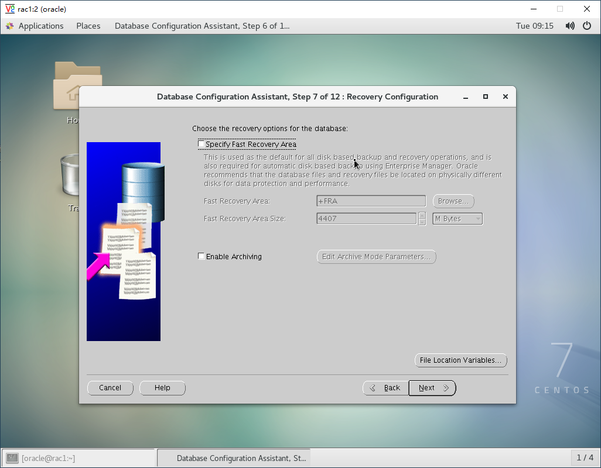Open Help for Recovery Configuration
Screen dimensions: 601x468
pyautogui.click(x=162, y=388)
